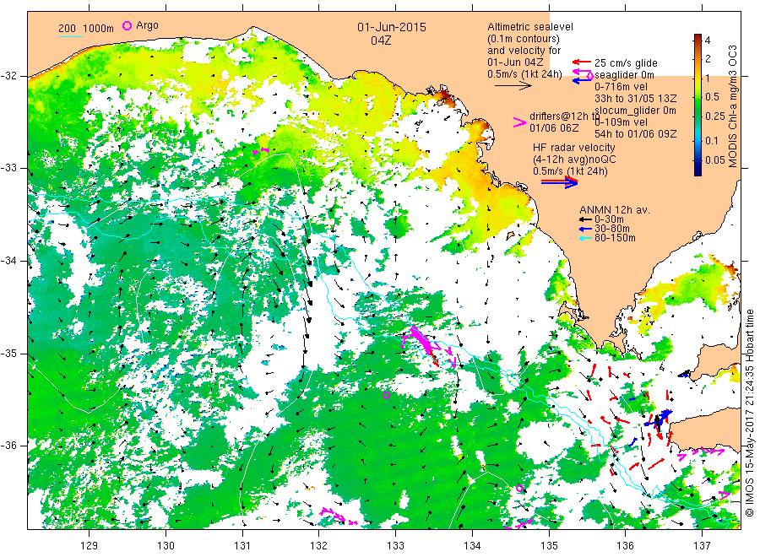Click the Argo float marker near 134.6E, 36.5S
The image size is (760, 557).
coord(519,489)
